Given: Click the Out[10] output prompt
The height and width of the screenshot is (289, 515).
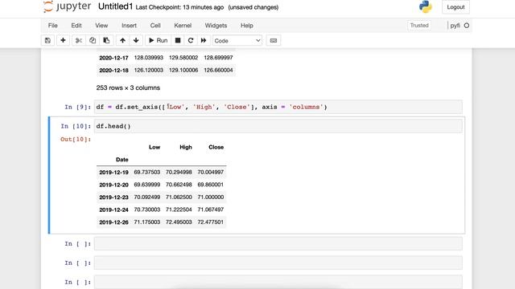Looking at the screenshot, I should tap(76, 139).
